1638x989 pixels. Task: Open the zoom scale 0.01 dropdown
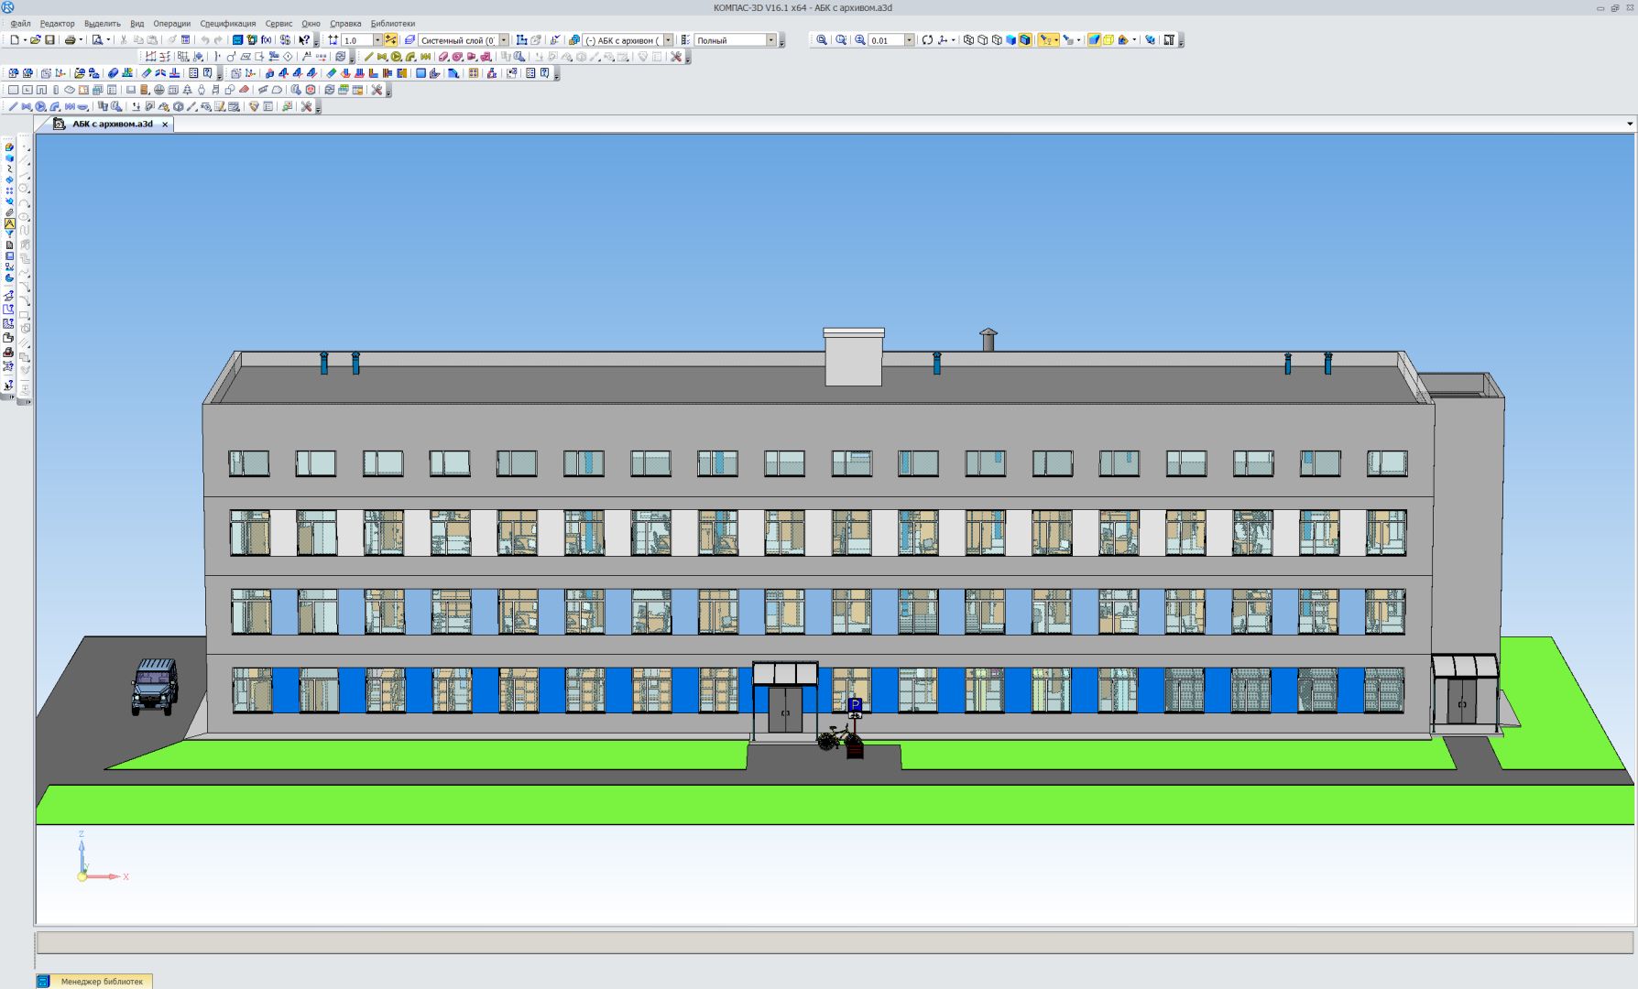coord(909,40)
